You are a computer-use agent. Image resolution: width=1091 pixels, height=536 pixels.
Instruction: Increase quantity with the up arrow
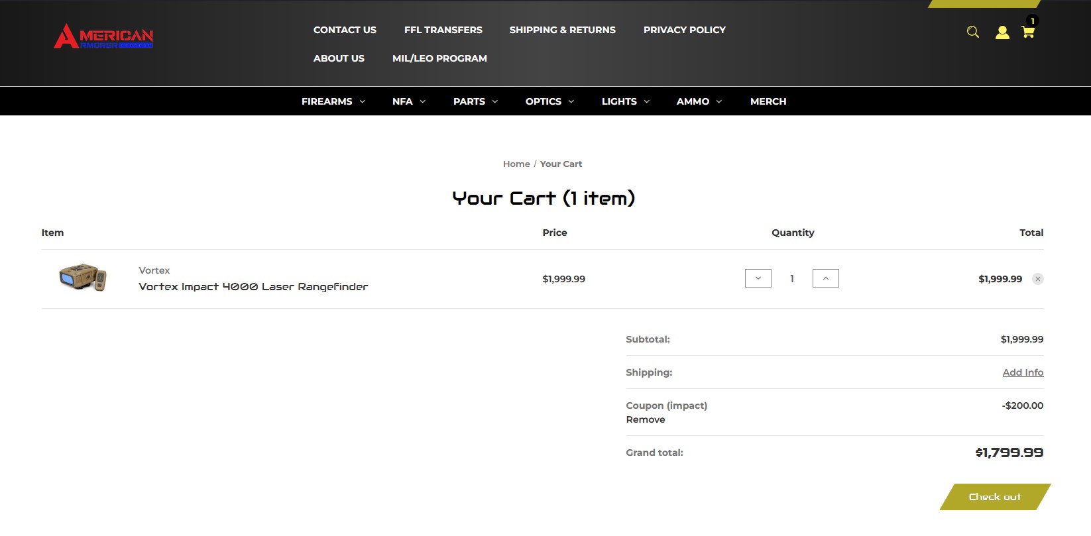(826, 278)
